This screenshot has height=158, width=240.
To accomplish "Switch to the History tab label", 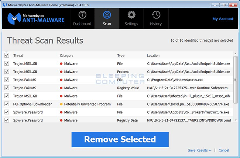I will pyautogui.click(x=156, y=24).
